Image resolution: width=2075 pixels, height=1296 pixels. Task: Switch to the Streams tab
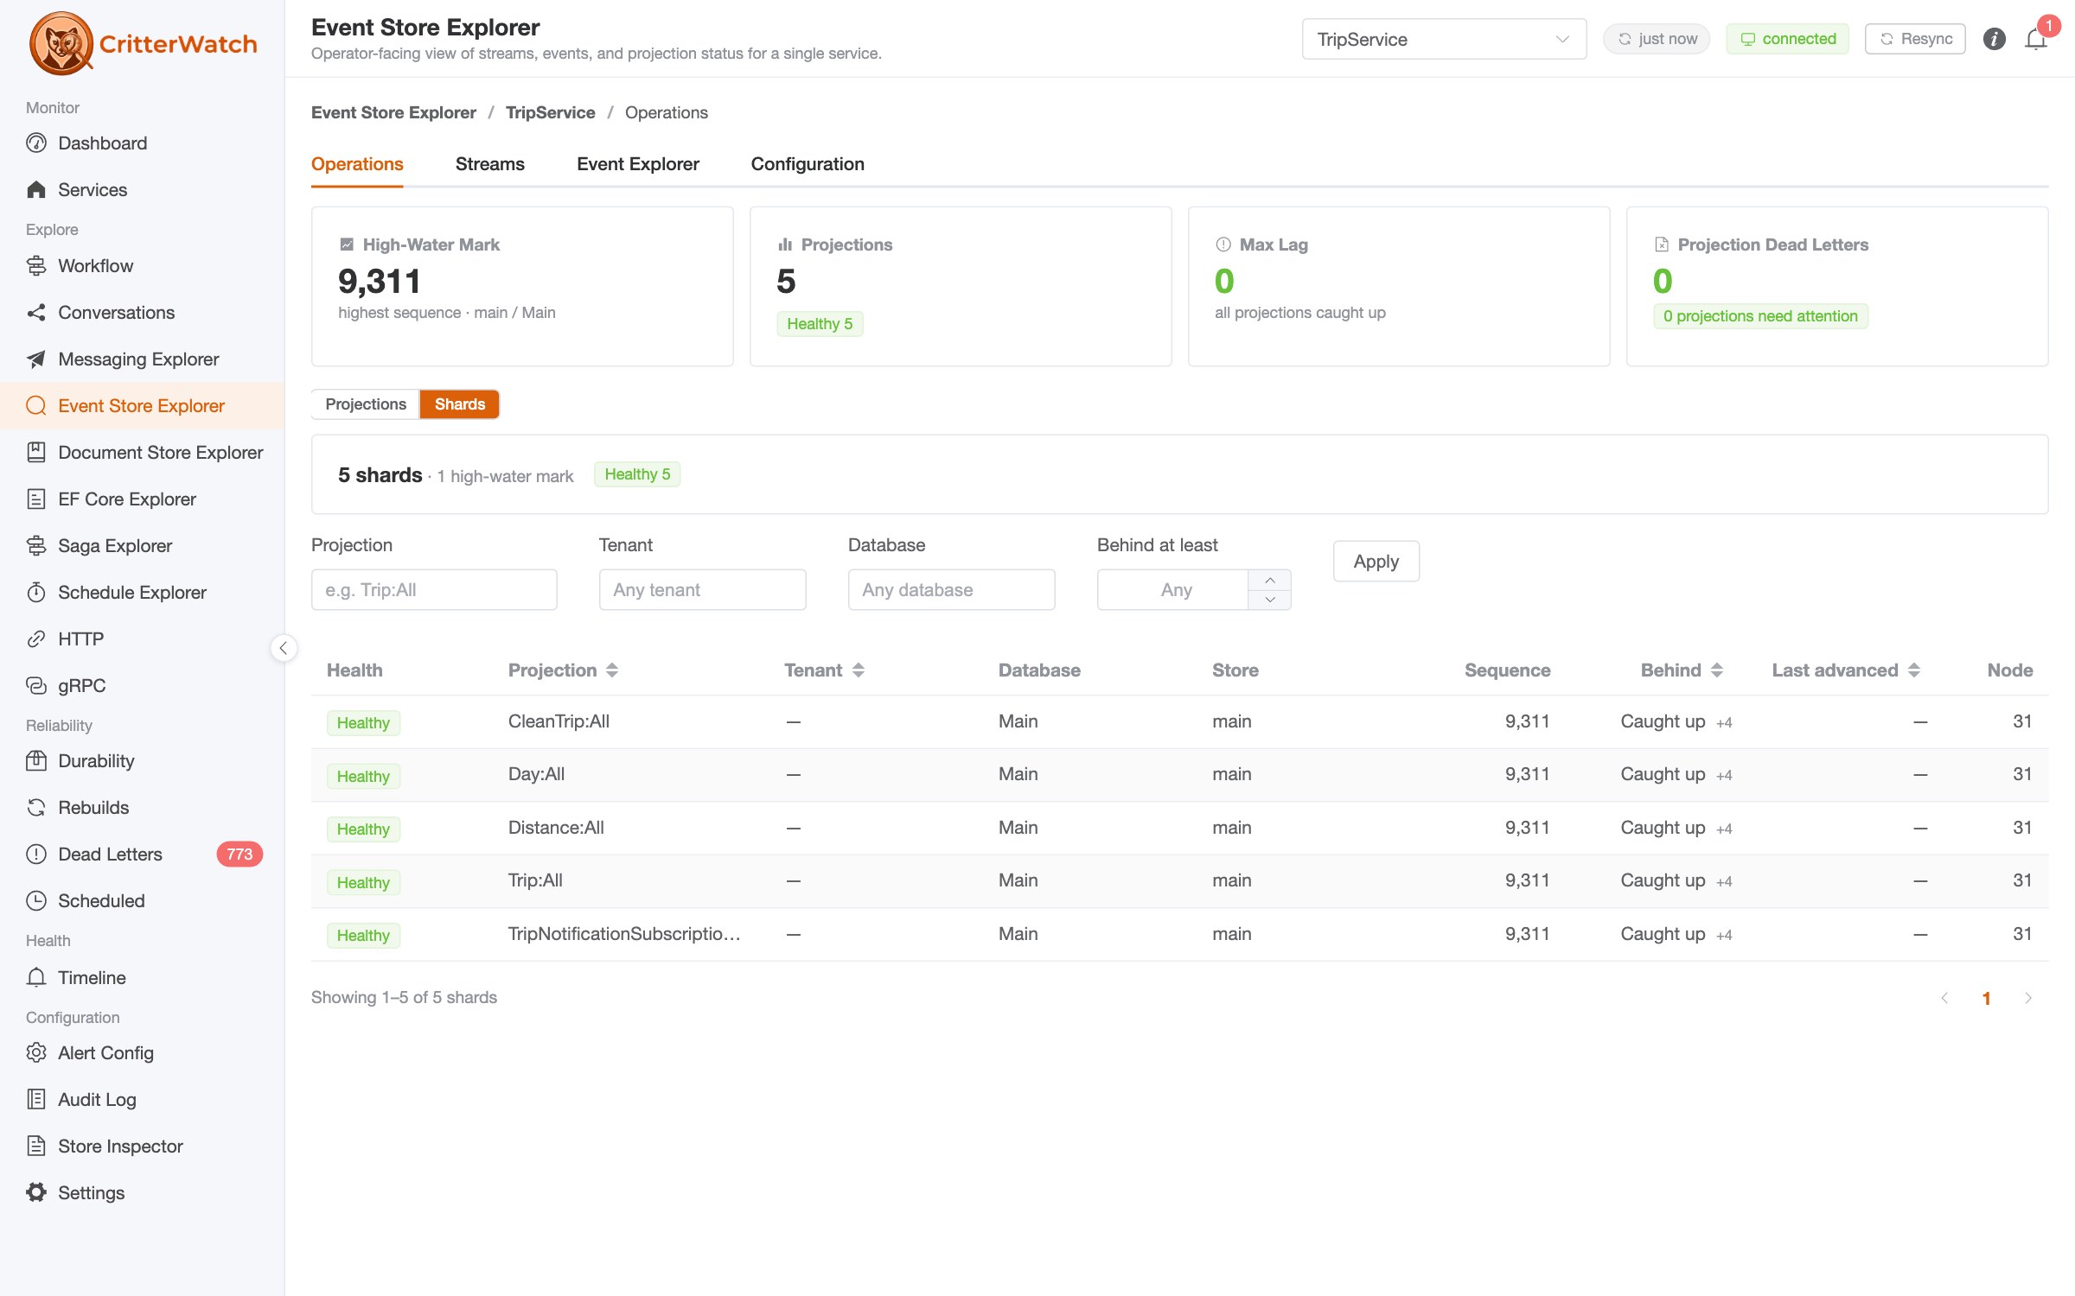tap(490, 164)
